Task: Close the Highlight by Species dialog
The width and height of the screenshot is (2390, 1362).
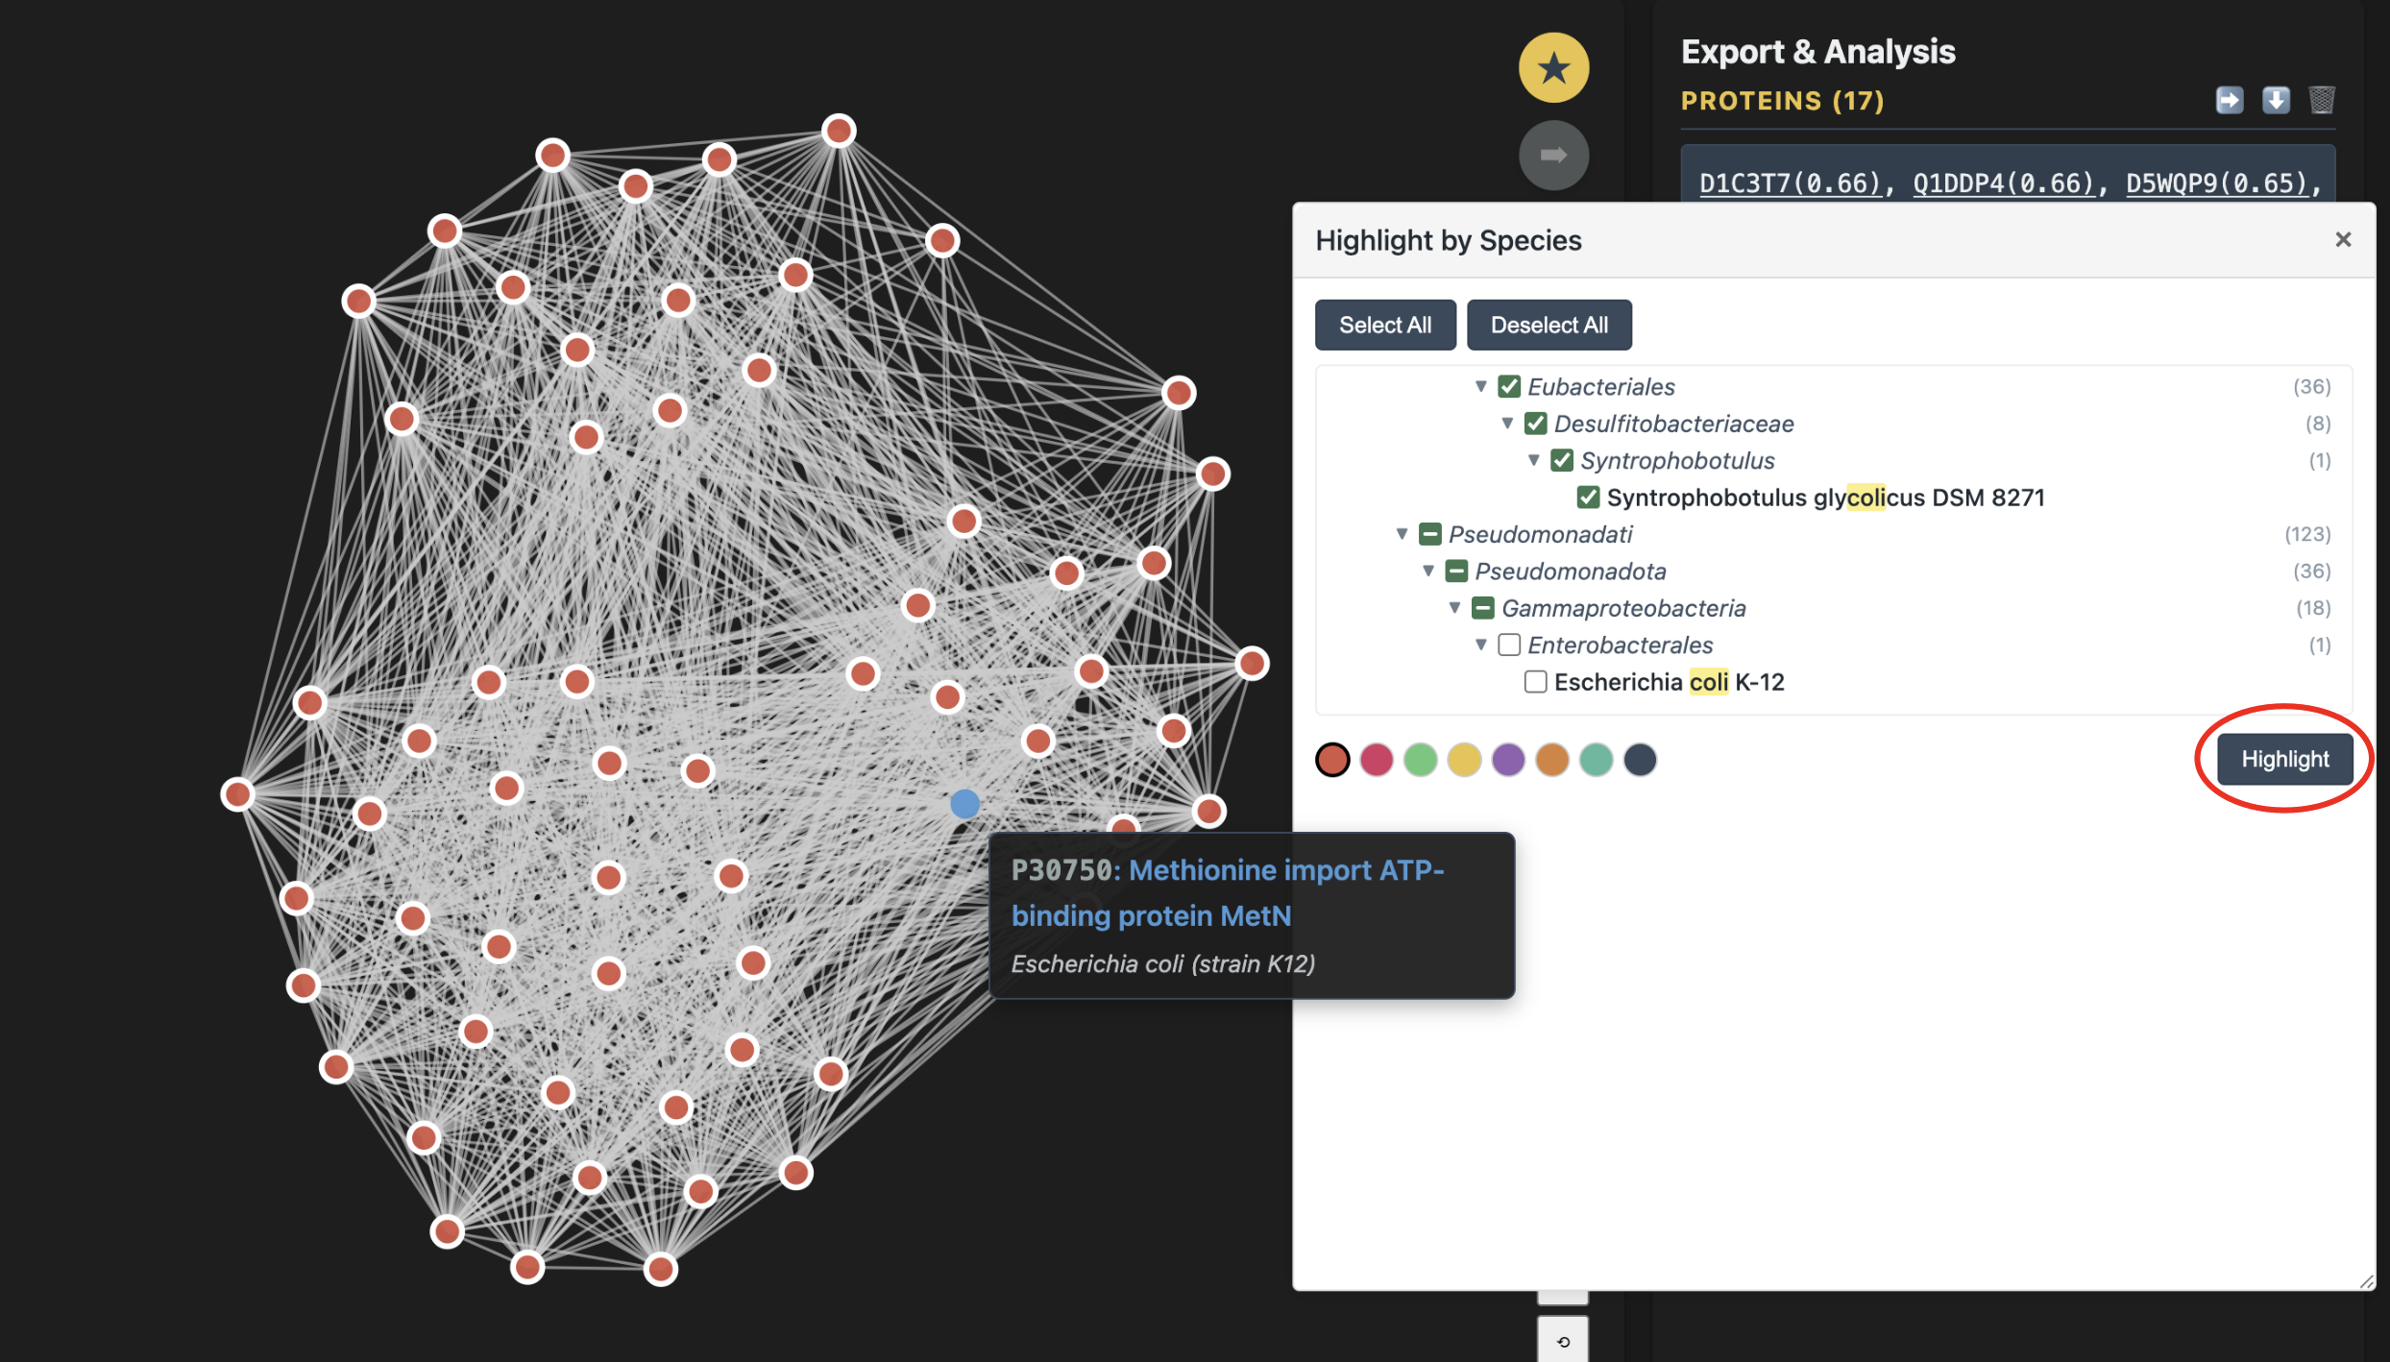Action: 2343,239
